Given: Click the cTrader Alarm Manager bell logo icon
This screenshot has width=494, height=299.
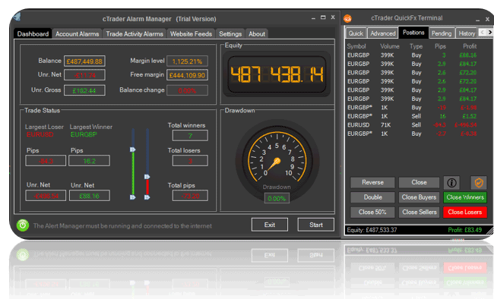Looking at the screenshot, I should click(17, 17).
